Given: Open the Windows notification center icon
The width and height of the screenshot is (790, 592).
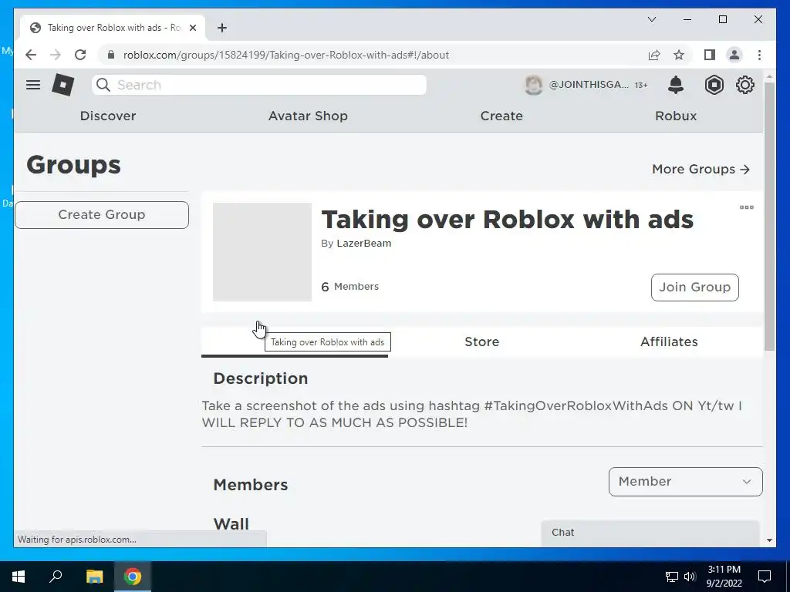Looking at the screenshot, I should 765,577.
